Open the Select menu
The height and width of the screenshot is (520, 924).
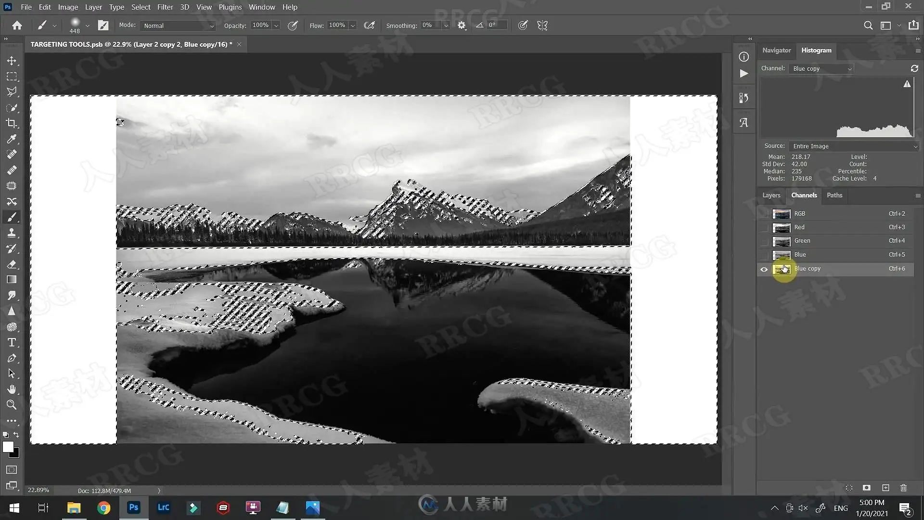point(141,7)
